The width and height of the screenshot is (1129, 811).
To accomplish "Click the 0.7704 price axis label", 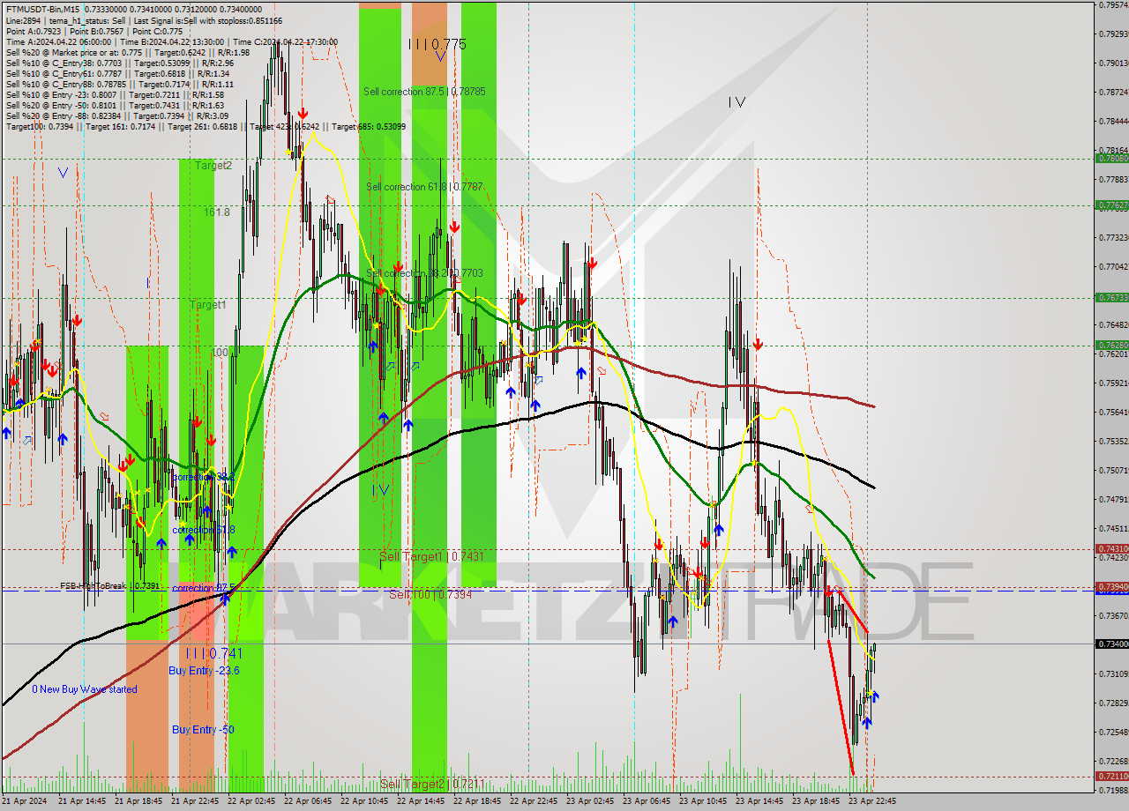I will tap(1113, 266).
